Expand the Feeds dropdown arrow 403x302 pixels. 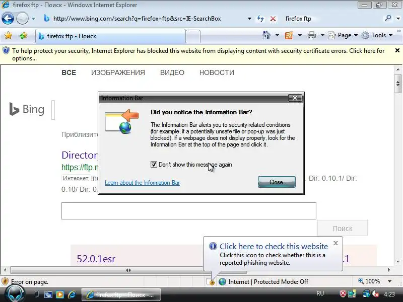pos(300,35)
